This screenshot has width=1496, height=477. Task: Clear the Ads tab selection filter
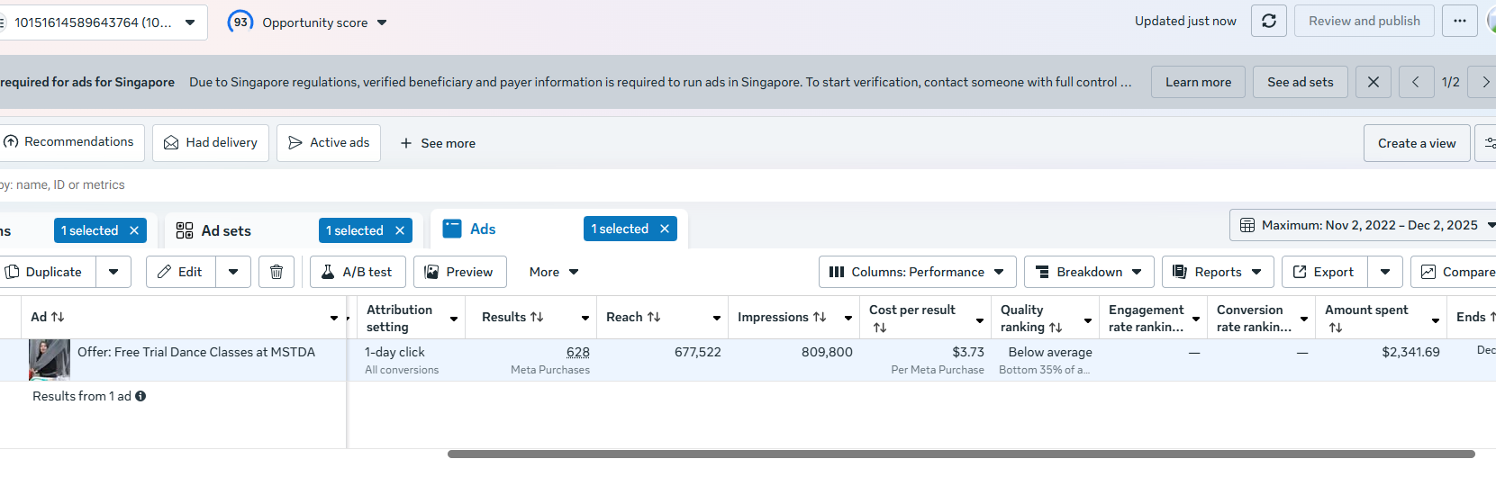coord(665,229)
